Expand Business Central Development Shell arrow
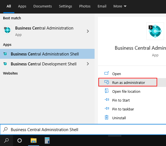Screen dimensions: 166x146 (88, 64)
